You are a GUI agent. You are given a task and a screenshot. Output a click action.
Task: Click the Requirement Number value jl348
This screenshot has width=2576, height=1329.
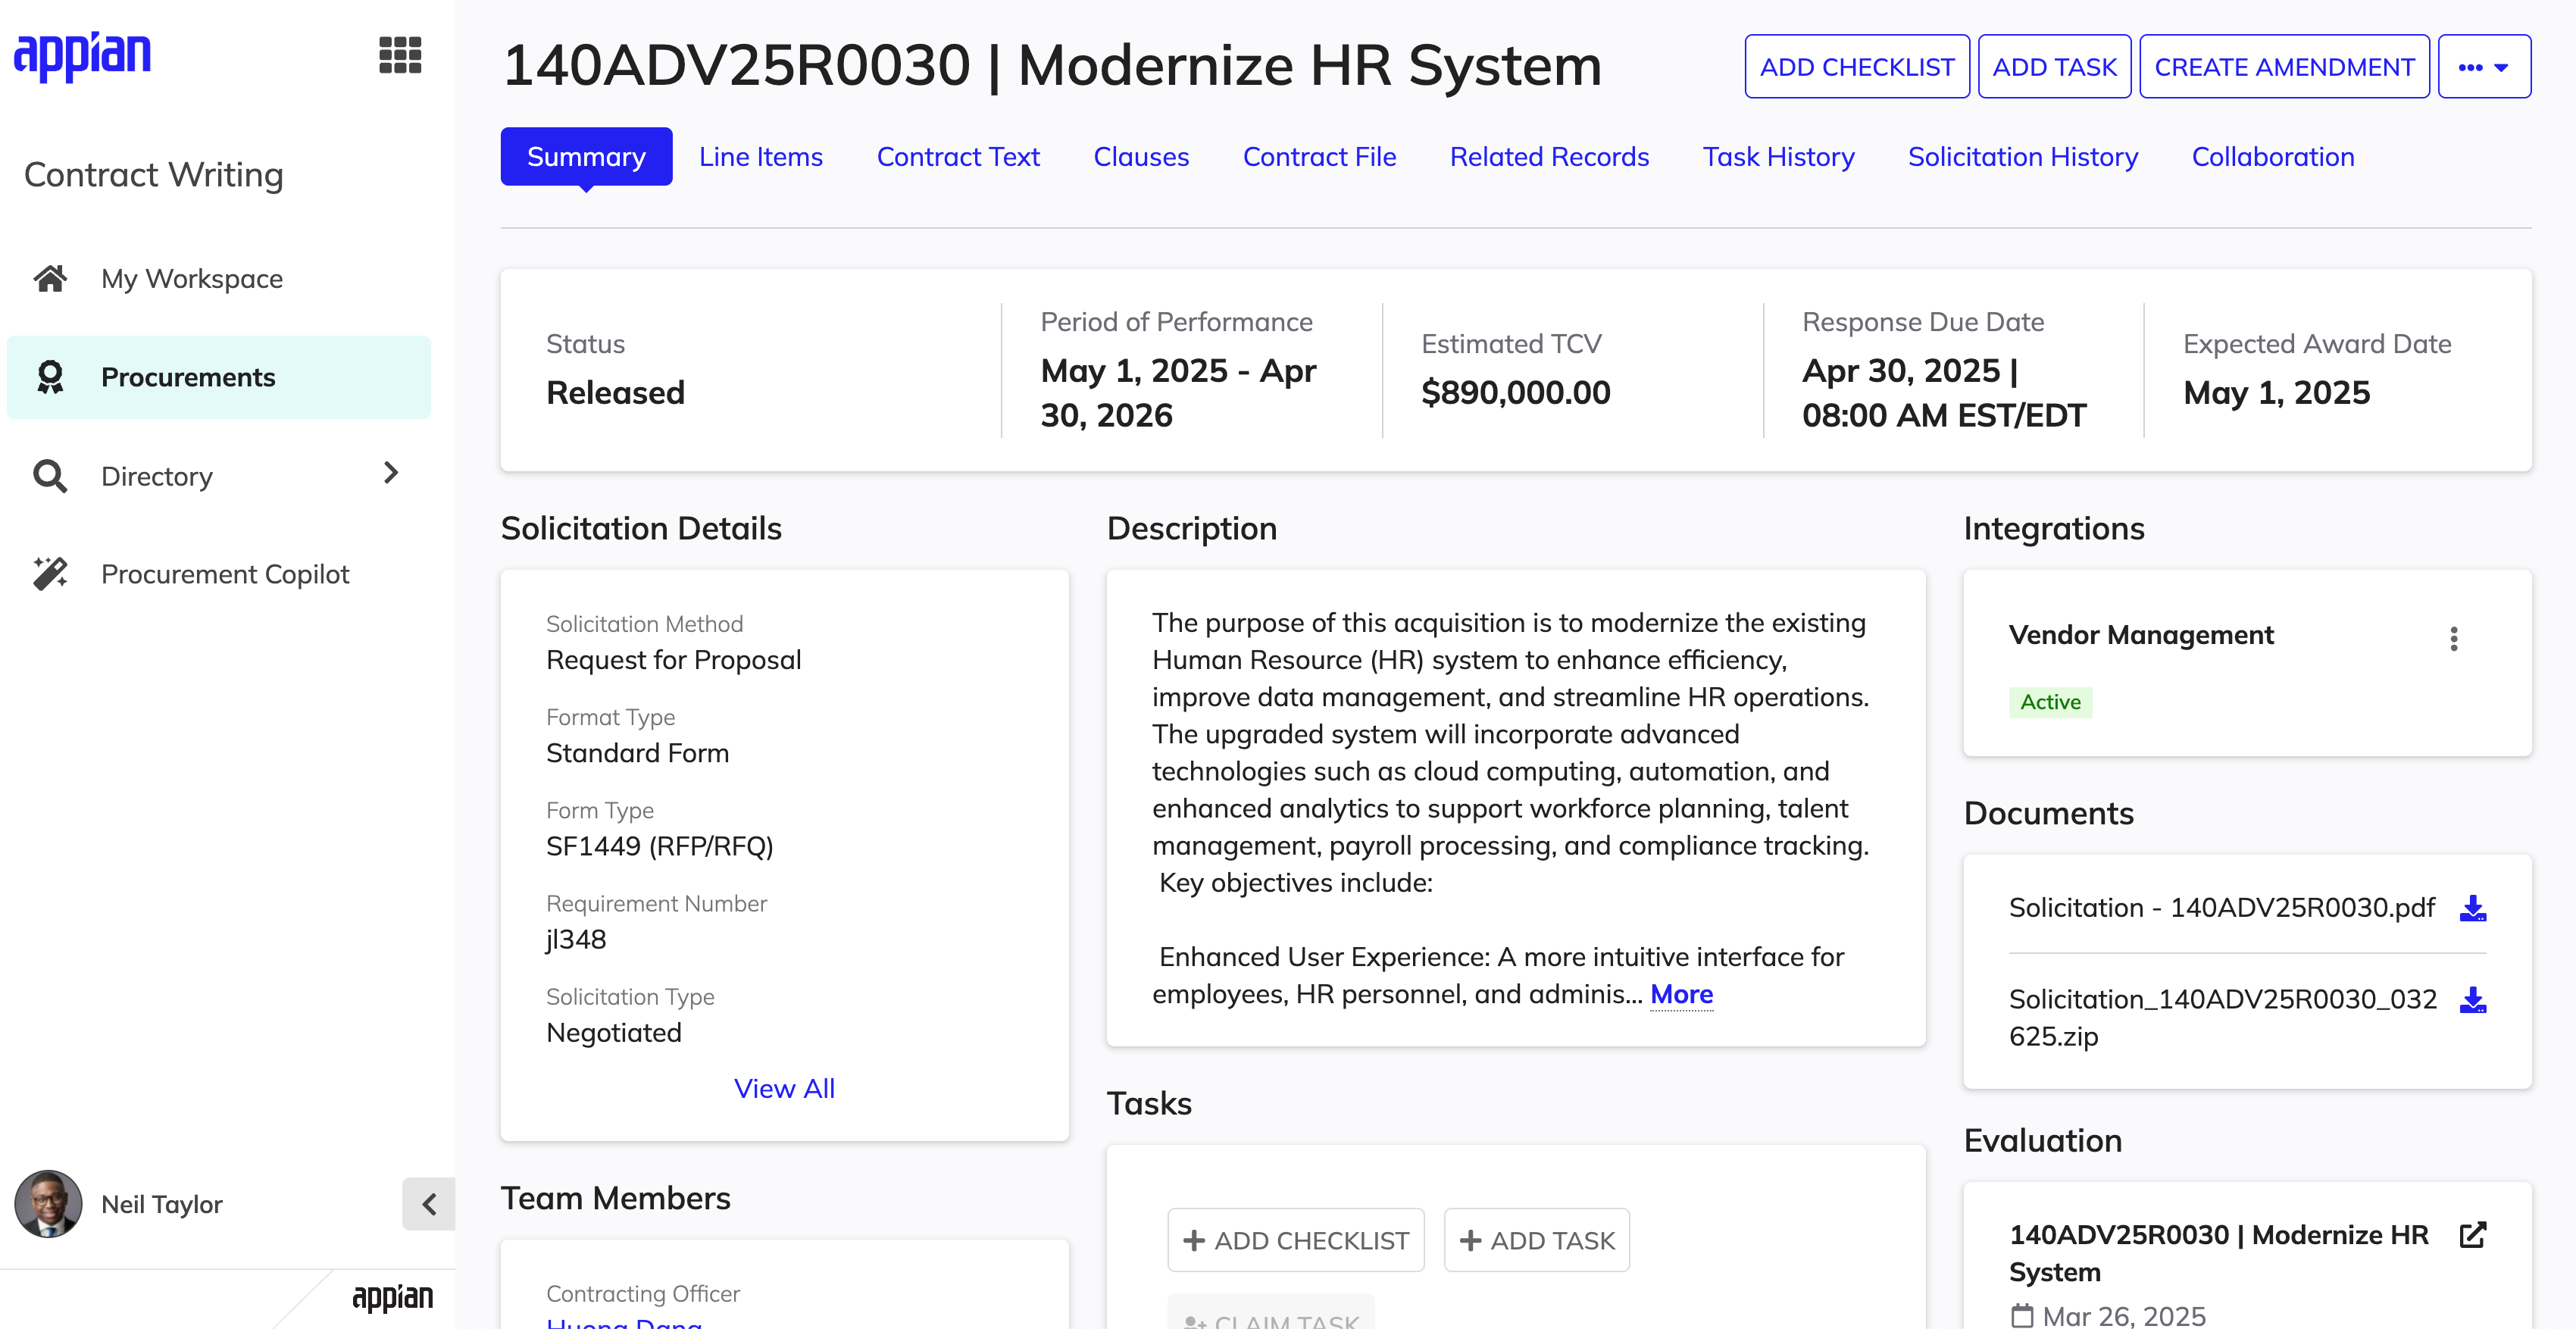(576, 939)
